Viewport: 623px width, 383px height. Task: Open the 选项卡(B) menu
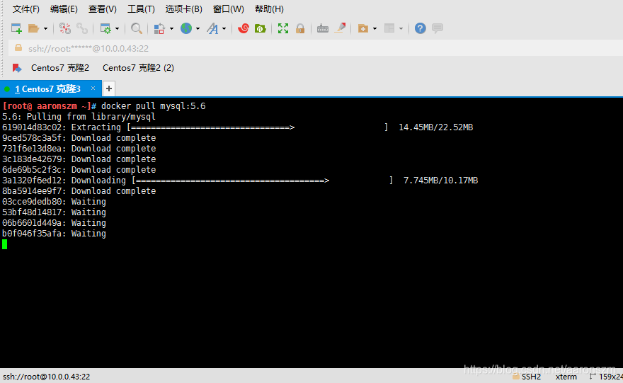(183, 8)
